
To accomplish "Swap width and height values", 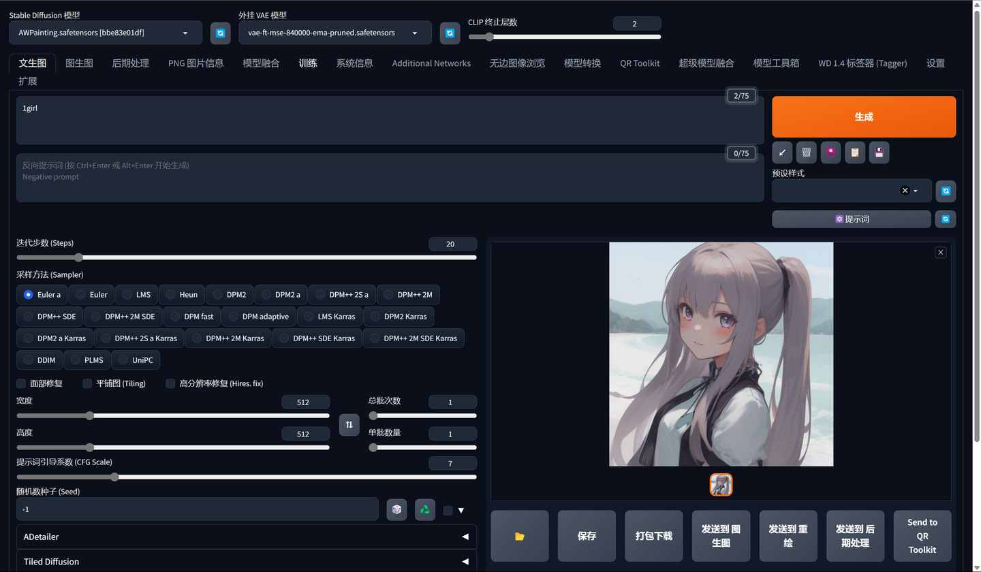I will 349,425.
